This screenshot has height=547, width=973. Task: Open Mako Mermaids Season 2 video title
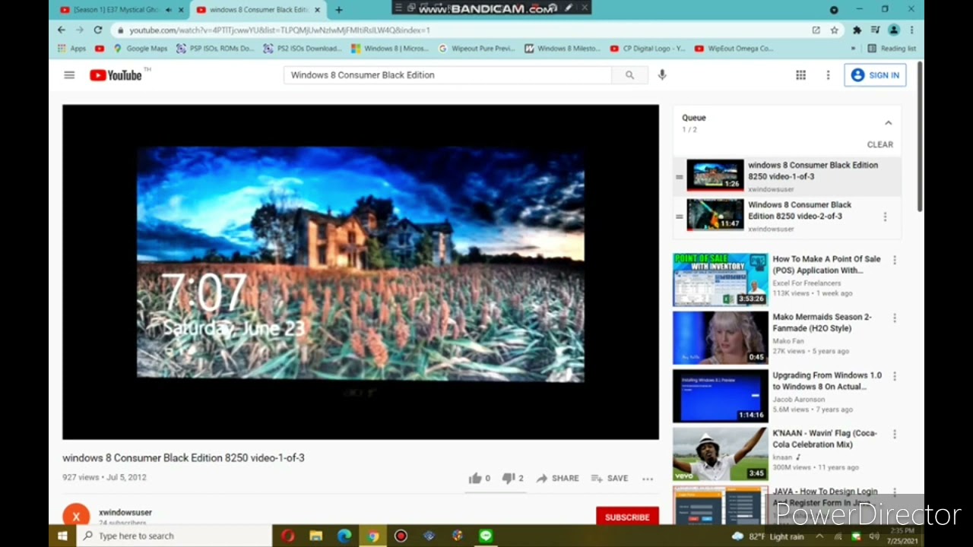(x=822, y=323)
